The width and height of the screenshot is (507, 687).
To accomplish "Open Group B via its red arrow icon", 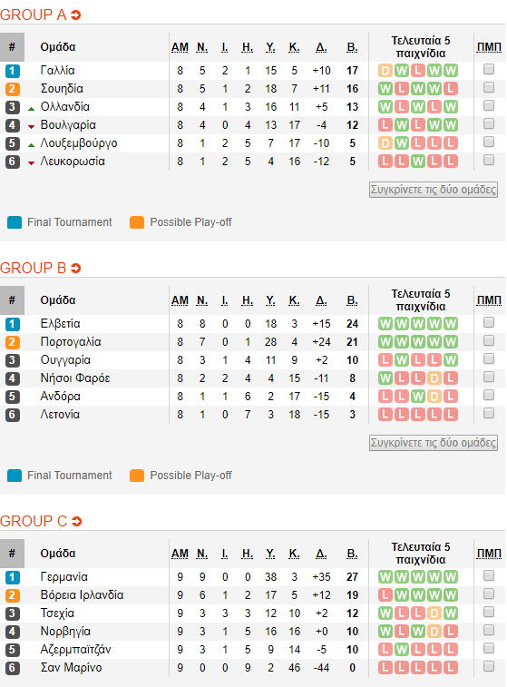I will [x=76, y=268].
